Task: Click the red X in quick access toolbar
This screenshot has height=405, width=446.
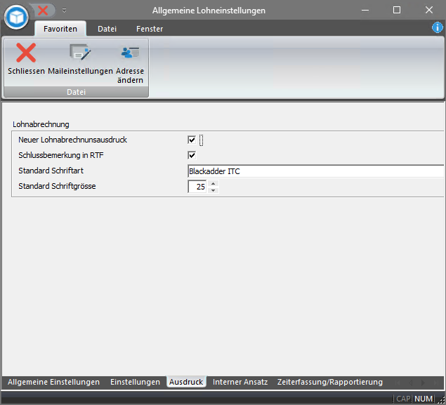Action: point(43,11)
